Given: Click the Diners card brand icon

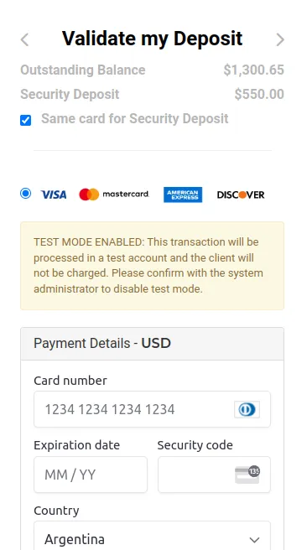Looking at the screenshot, I should click(247, 409).
